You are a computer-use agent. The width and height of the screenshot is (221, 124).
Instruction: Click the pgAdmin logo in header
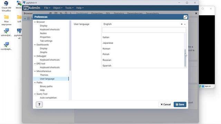[32, 8]
